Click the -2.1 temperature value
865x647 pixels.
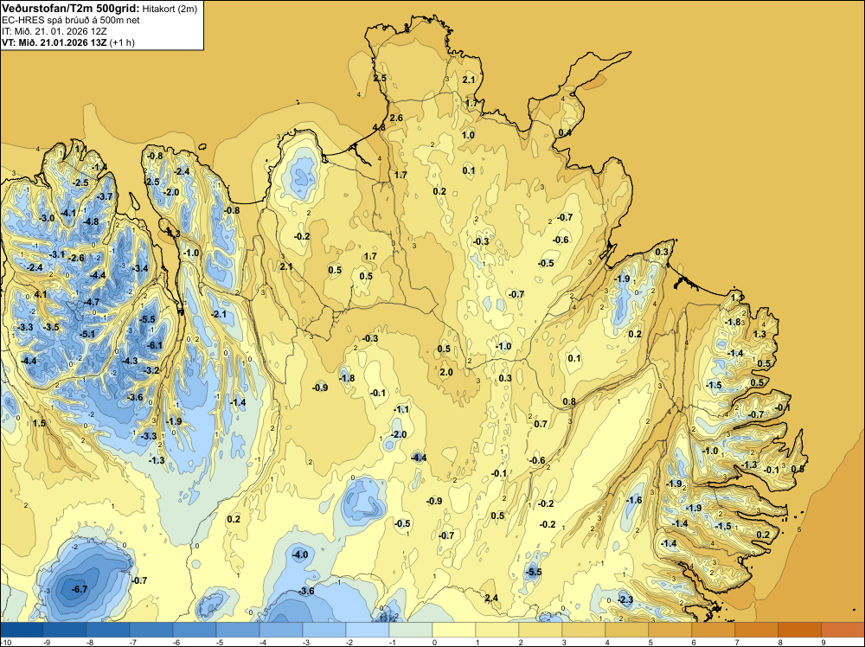point(219,314)
